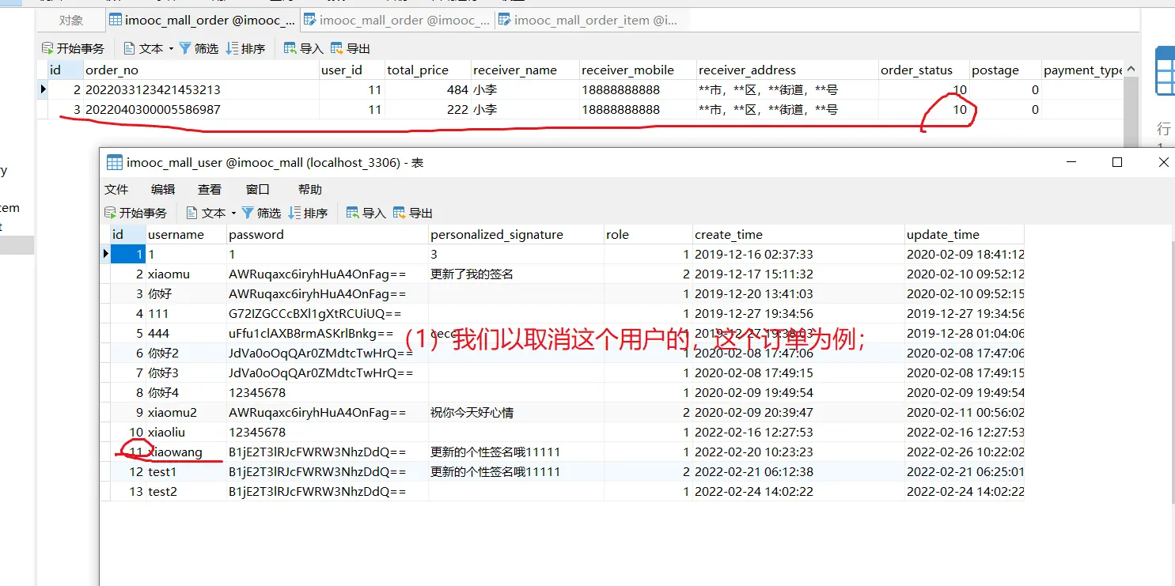Click the username column header
Image resolution: width=1175 pixels, height=586 pixels.
tap(186, 234)
